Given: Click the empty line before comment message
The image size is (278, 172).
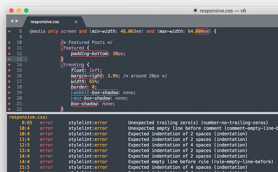Looking at the screenshot, I should coord(203,128).
